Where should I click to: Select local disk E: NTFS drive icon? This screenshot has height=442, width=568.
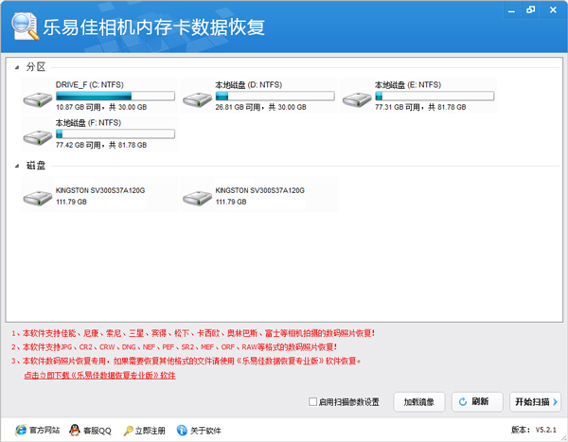pos(357,97)
